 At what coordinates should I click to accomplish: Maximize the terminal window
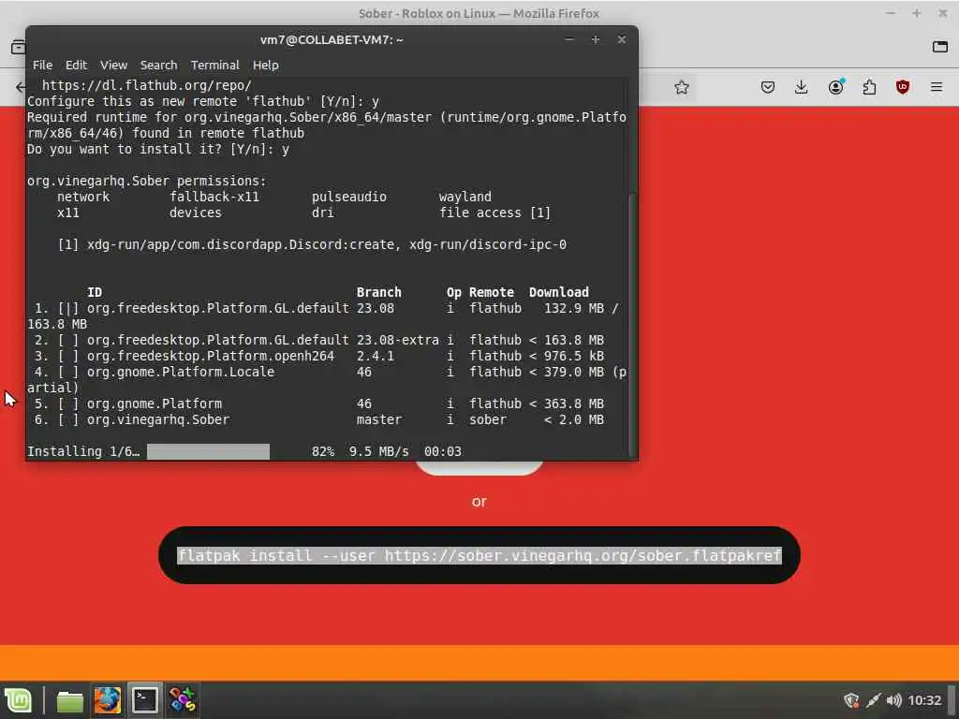pyautogui.click(x=595, y=39)
